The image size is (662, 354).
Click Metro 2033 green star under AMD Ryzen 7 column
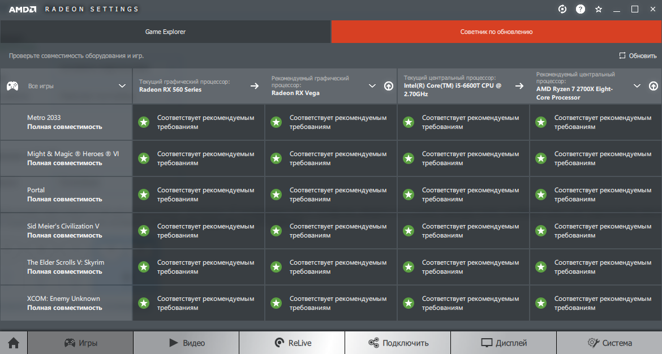point(541,122)
